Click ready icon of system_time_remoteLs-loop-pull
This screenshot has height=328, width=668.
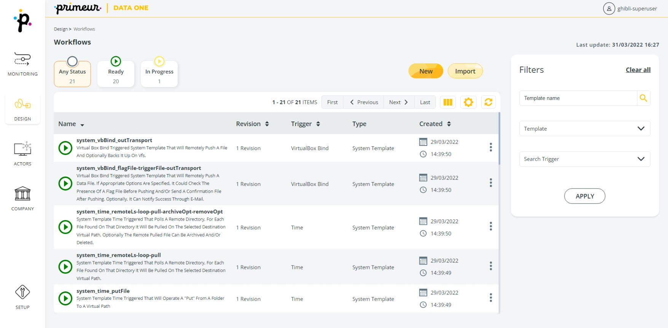(x=65, y=267)
